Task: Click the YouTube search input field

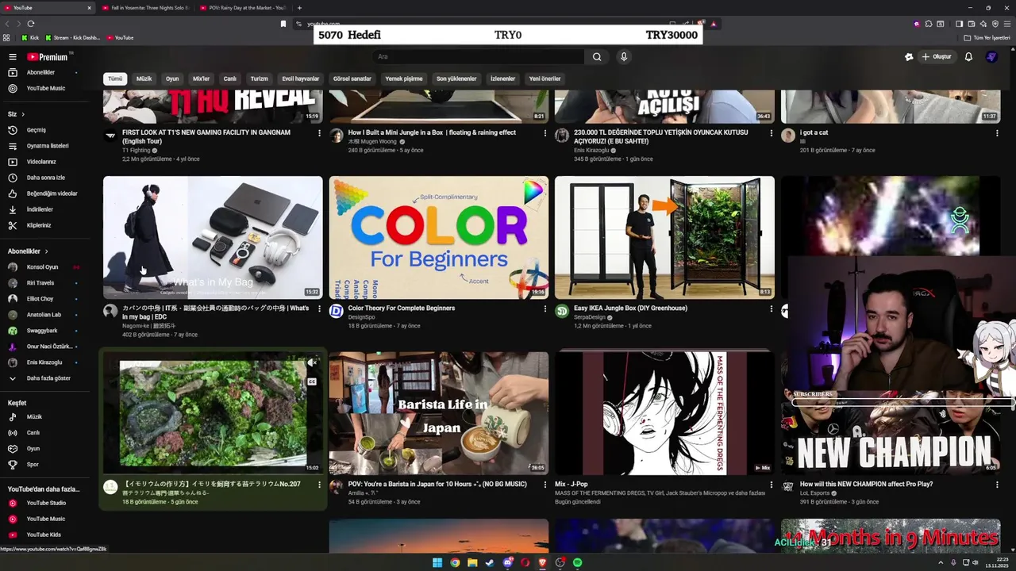Action: coord(479,57)
